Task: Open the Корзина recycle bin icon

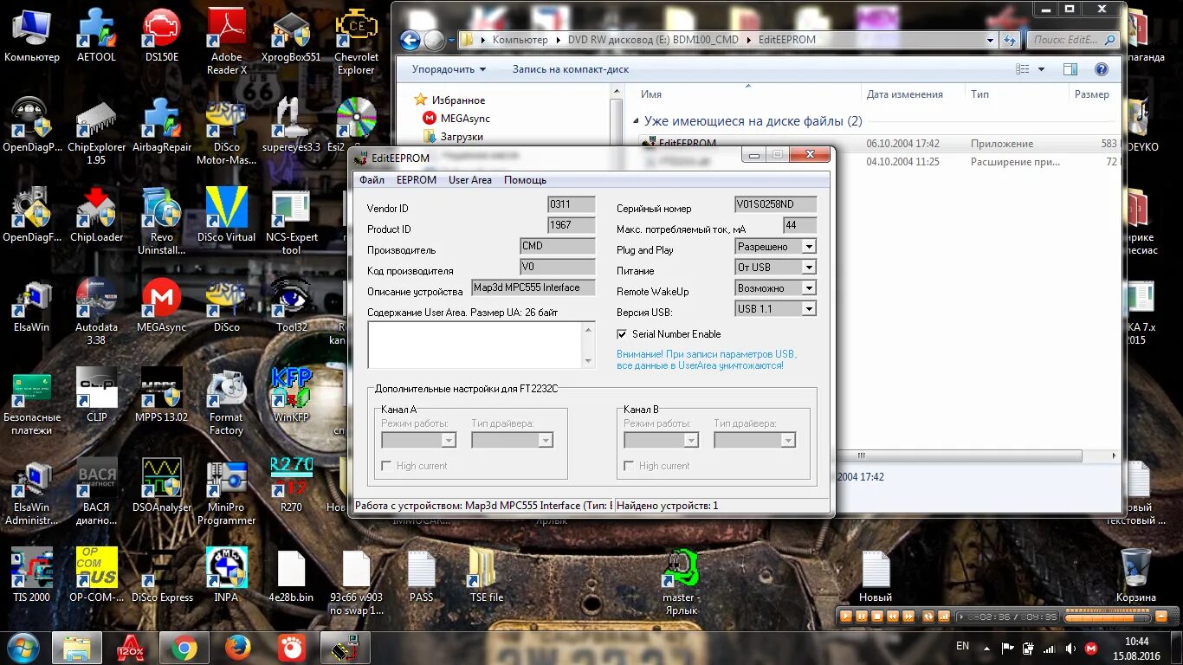Action: click(1135, 577)
